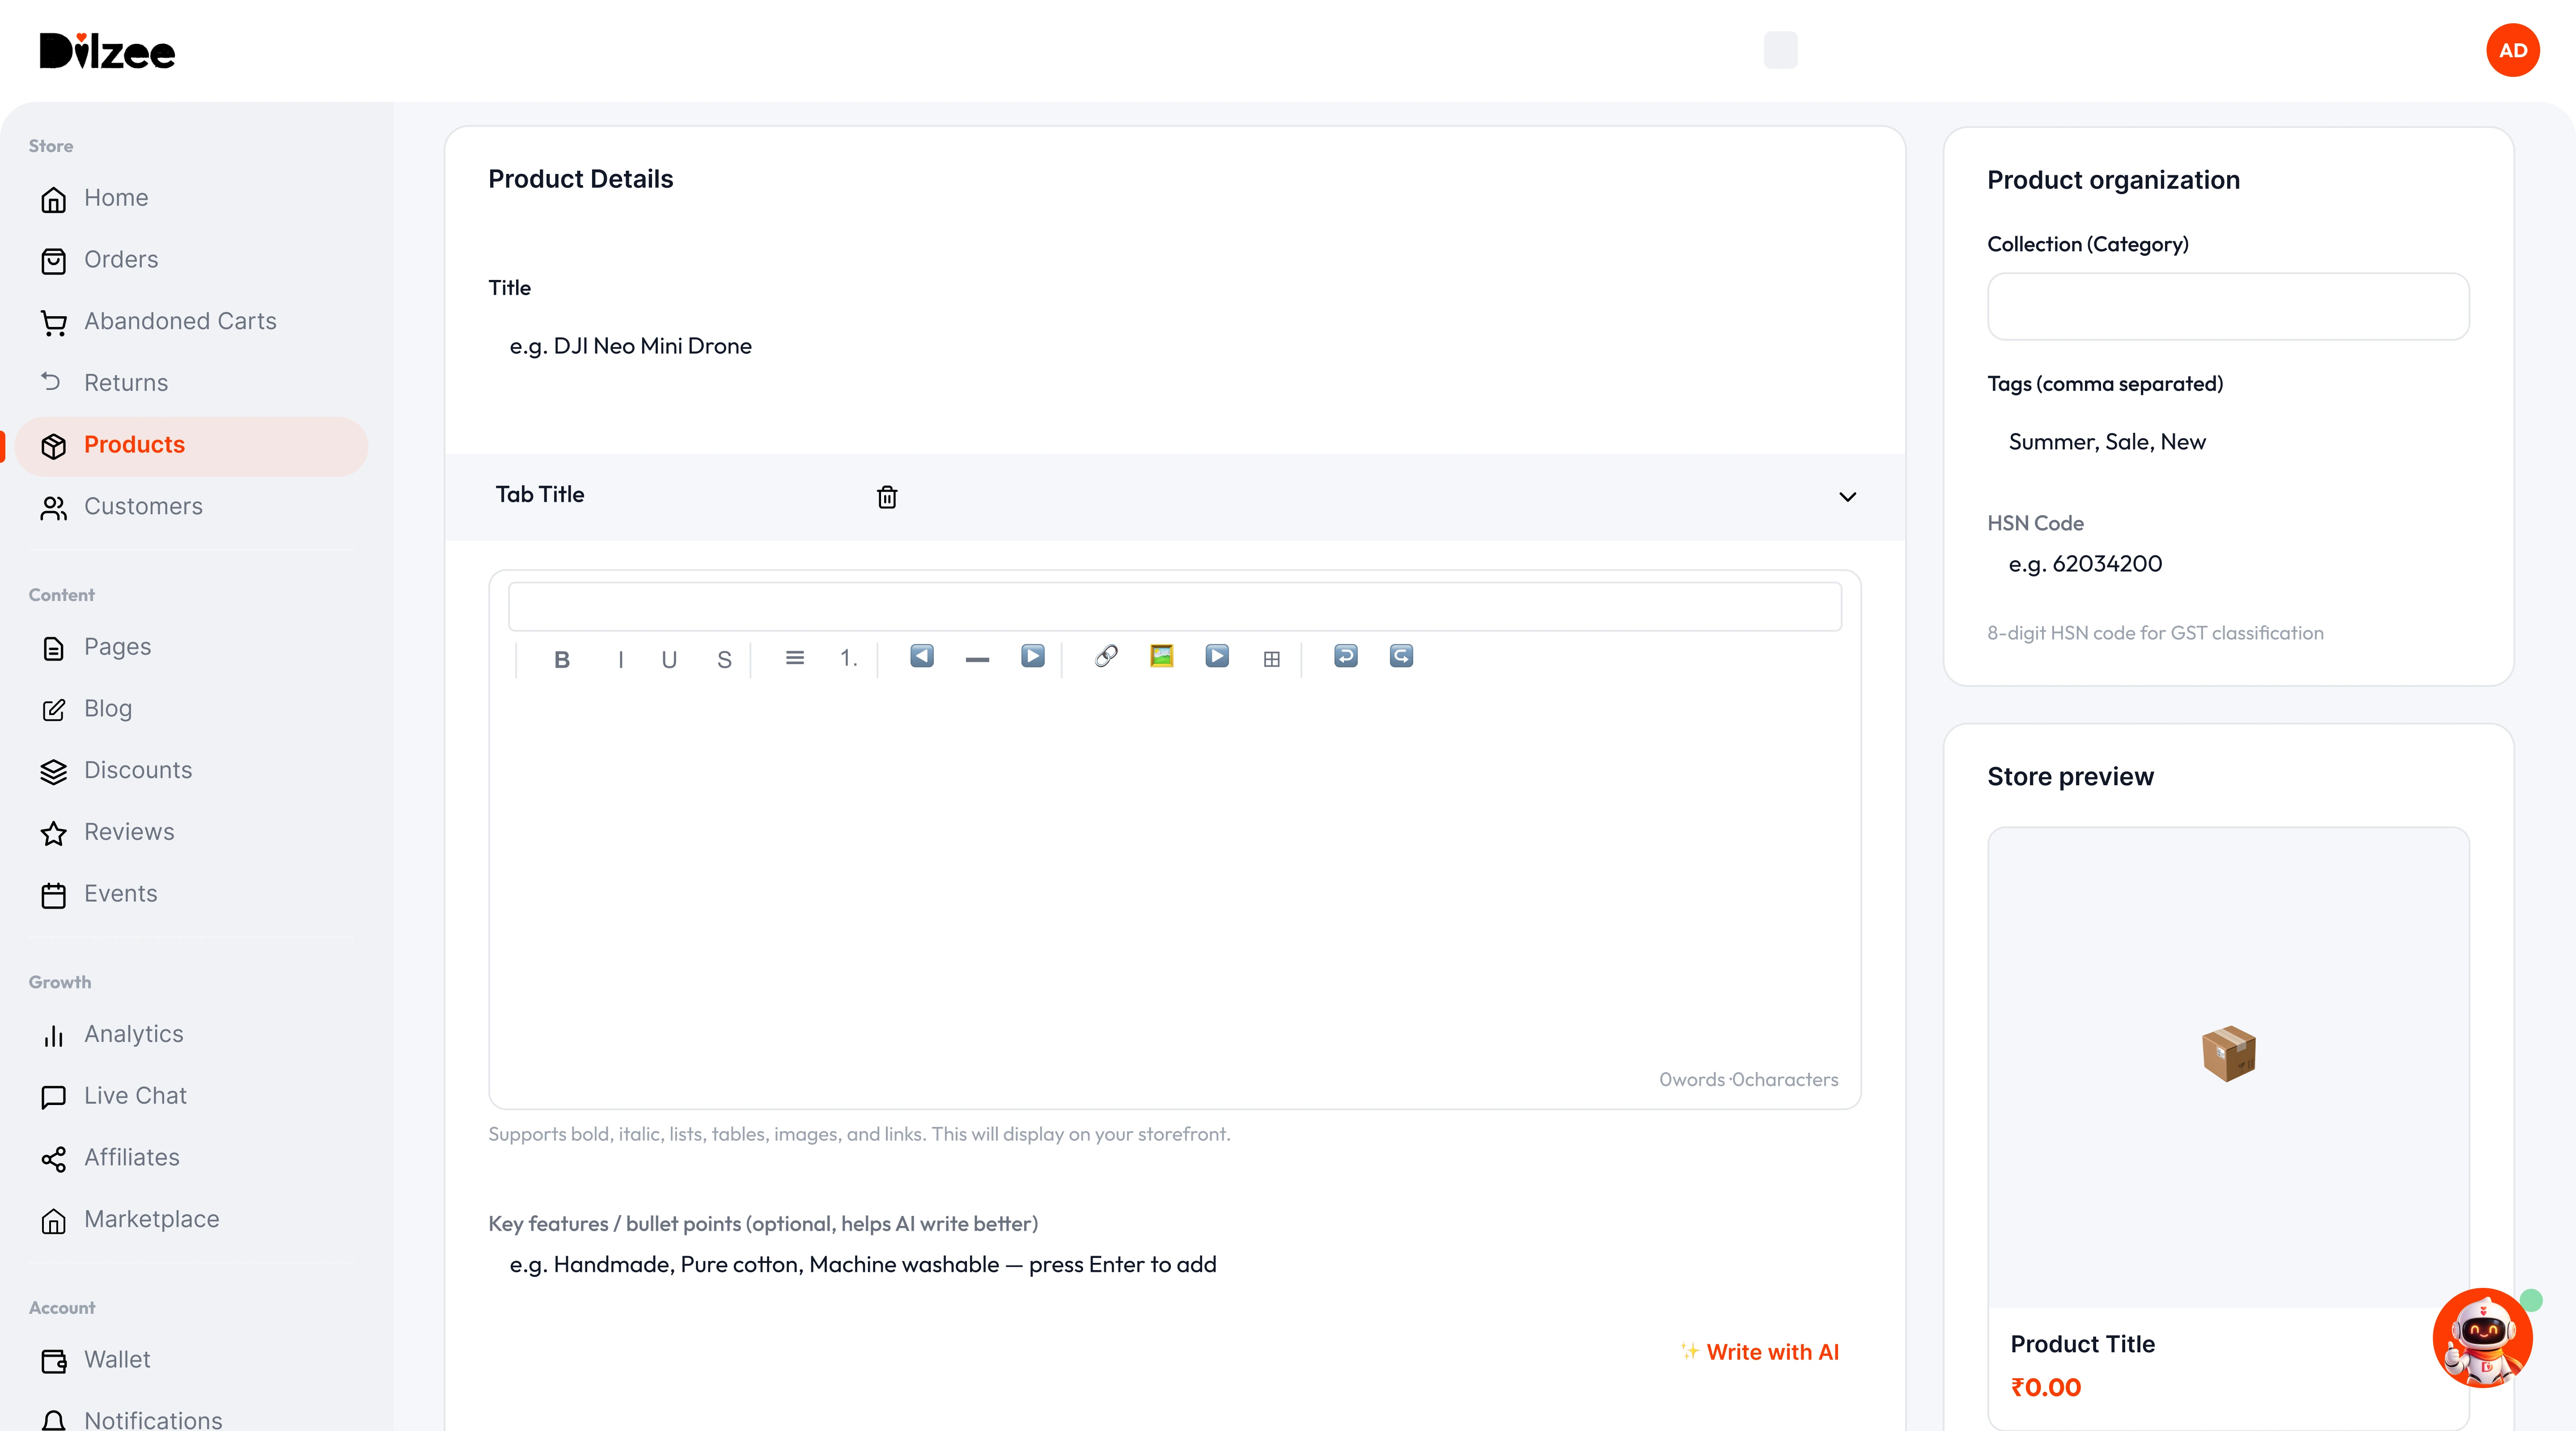Toggle italic formatting in the editor
The width and height of the screenshot is (2576, 1431).
[x=621, y=659]
